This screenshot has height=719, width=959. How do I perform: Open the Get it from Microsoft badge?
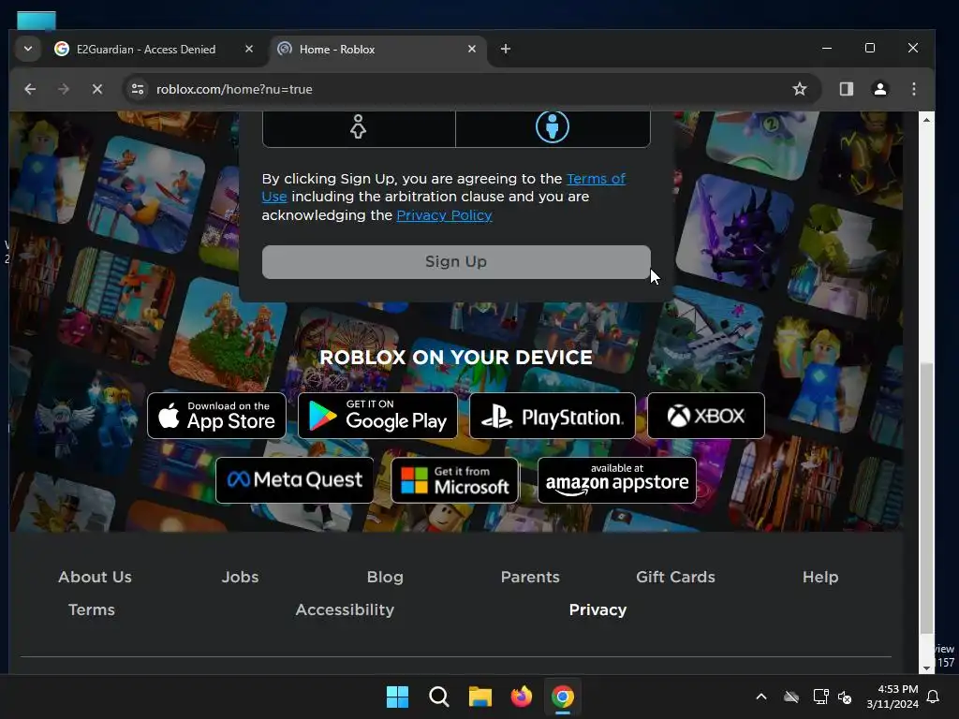pos(454,480)
